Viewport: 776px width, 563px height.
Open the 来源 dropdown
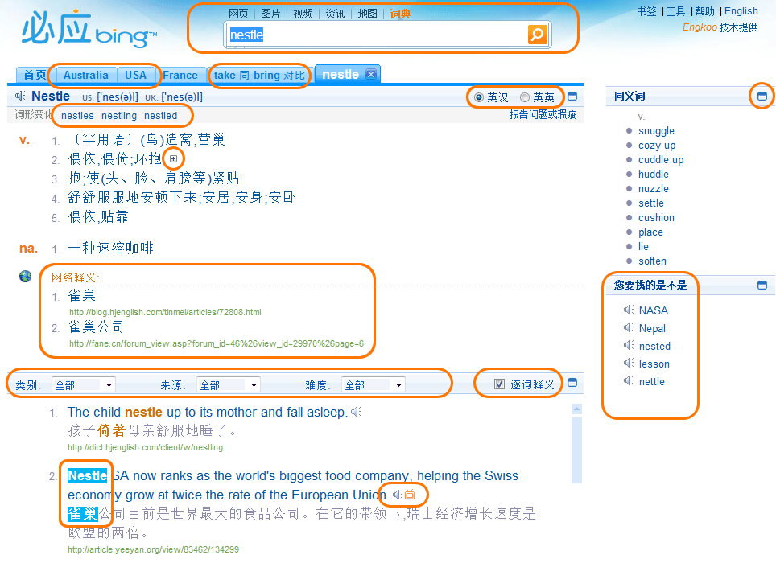coord(228,385)
